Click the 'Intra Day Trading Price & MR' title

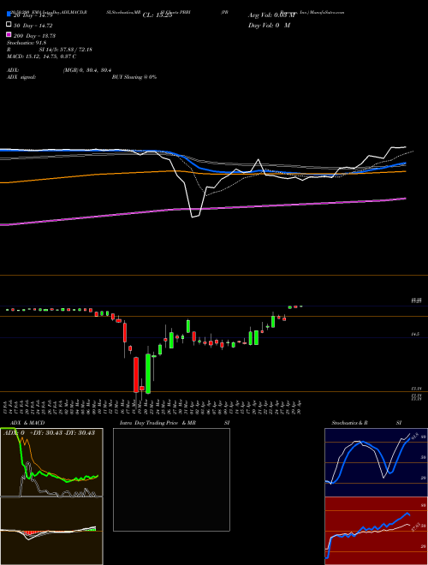158,423
